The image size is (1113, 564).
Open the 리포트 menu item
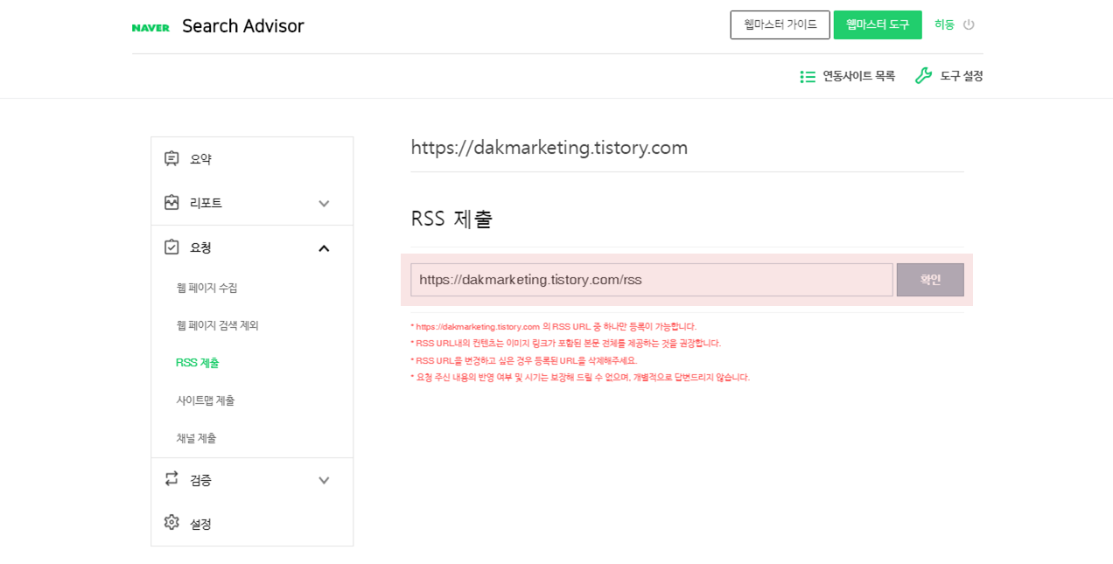pos(206,203)
